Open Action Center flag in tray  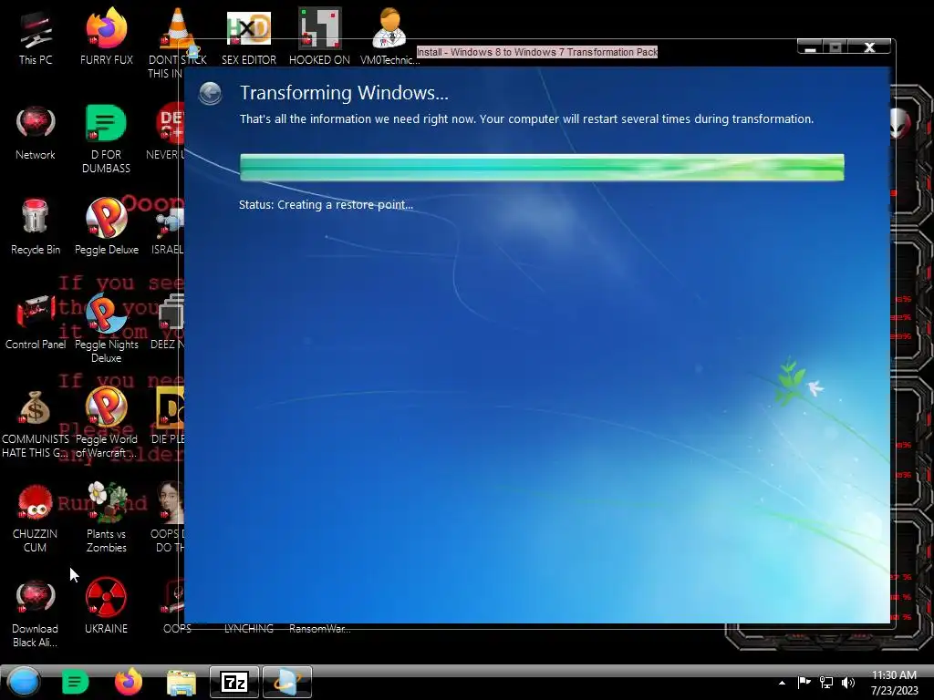804,682
